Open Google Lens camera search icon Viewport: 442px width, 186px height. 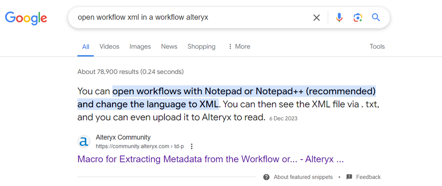pyautogui.click(x=358, y=18)
